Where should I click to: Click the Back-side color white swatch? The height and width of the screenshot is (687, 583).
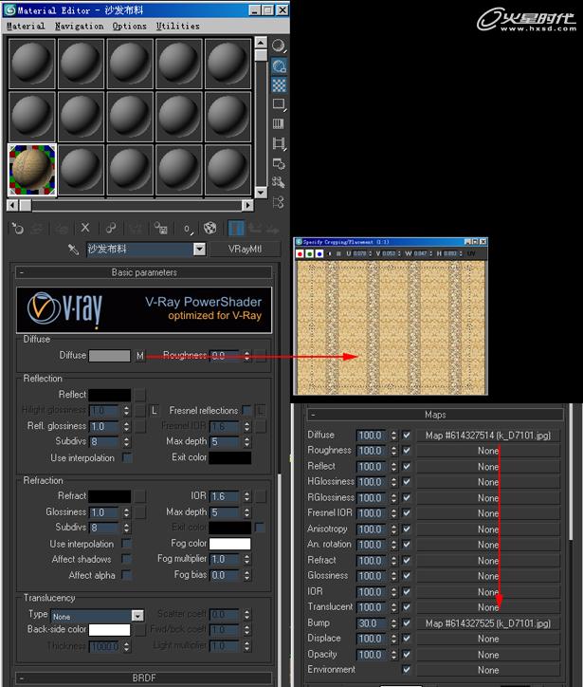[109, 630]
